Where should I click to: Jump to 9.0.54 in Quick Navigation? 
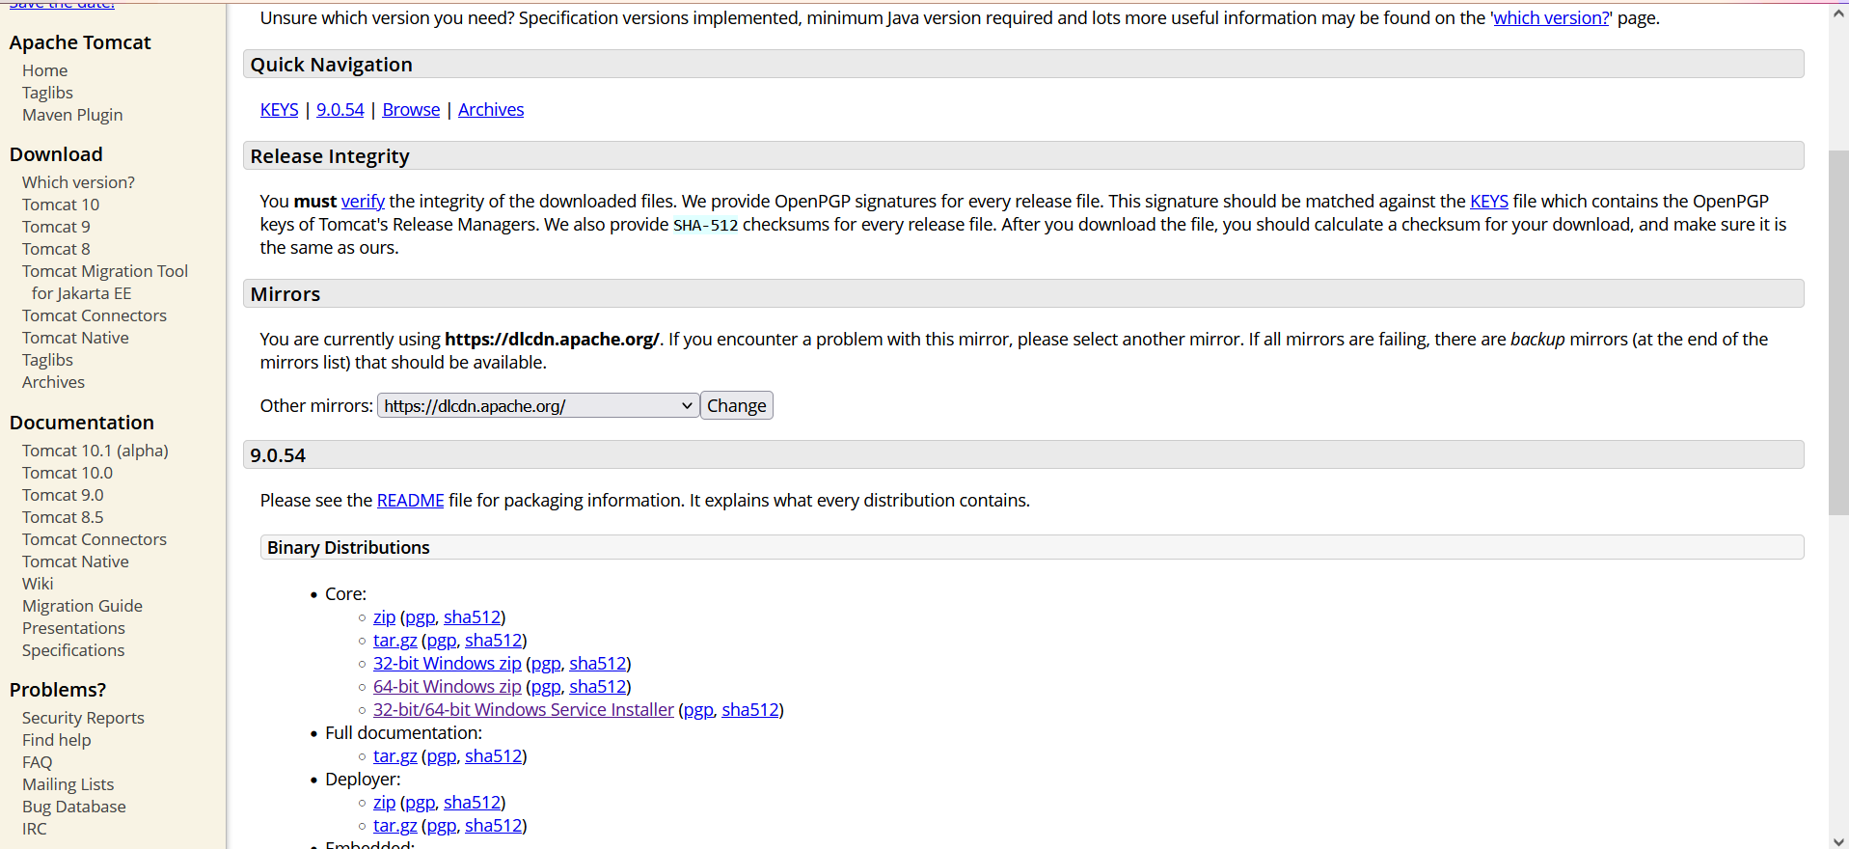(x=340, y=109)
